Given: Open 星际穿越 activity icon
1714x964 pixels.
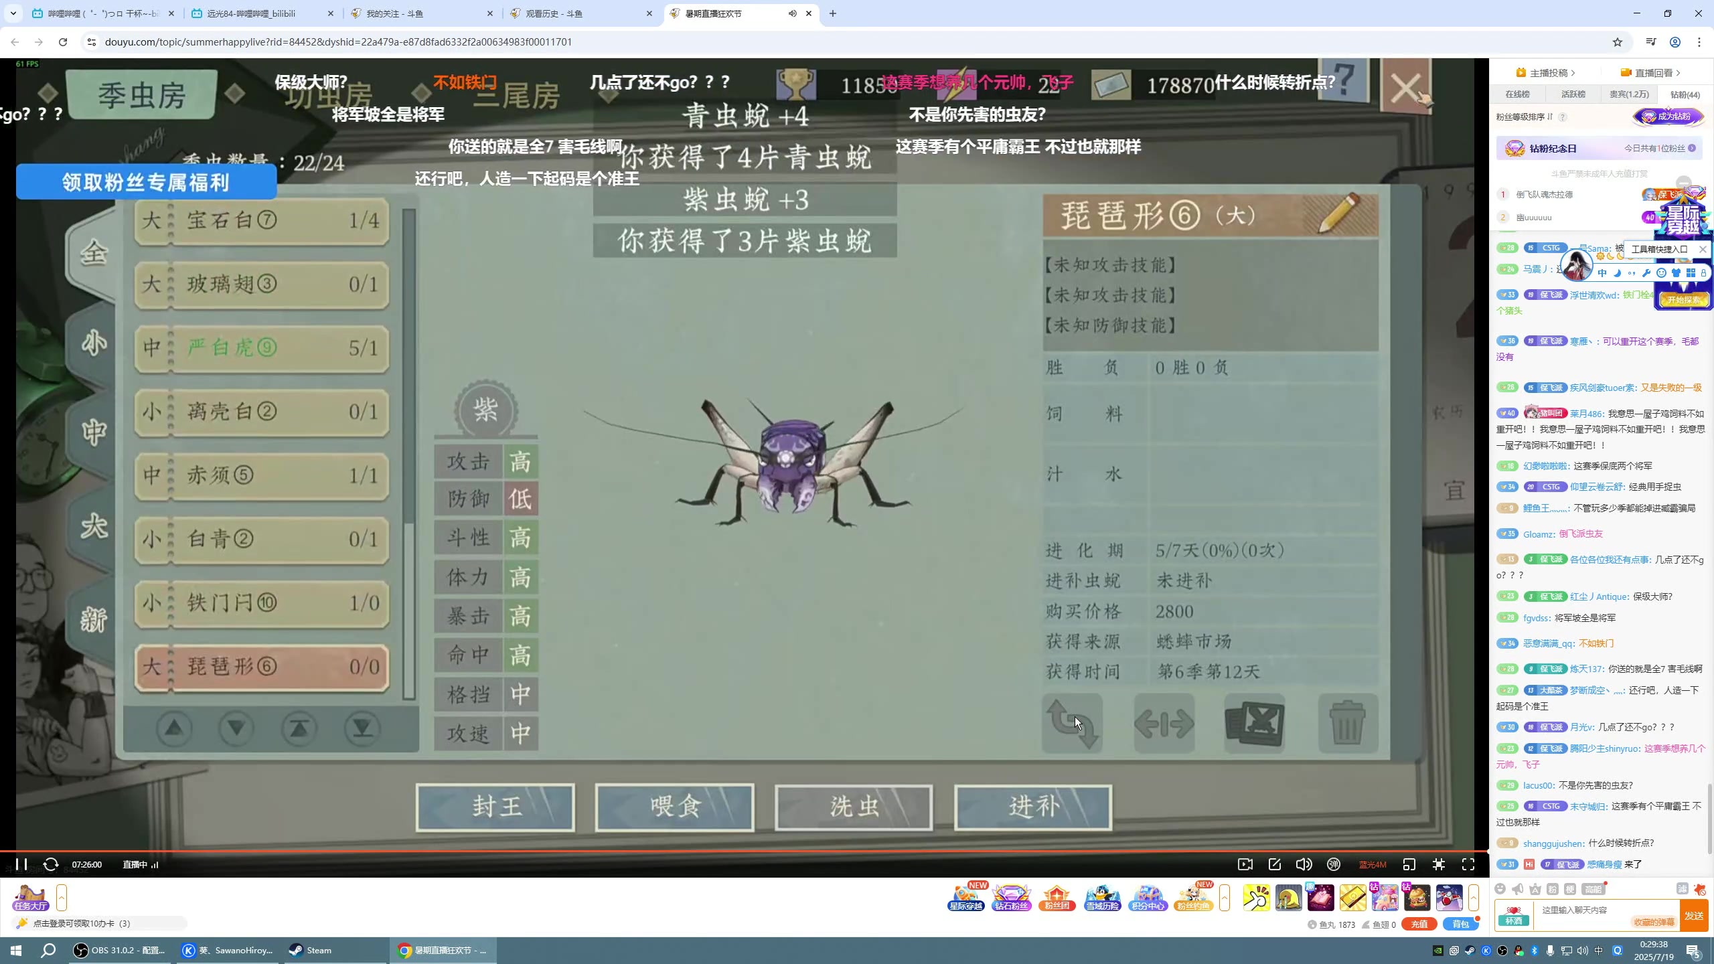Looking at the screenshot, I should point(966,897).
